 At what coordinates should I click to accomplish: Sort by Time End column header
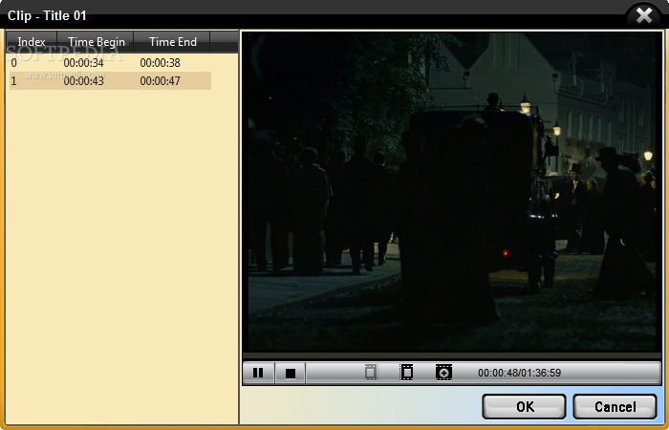[172, 42]
